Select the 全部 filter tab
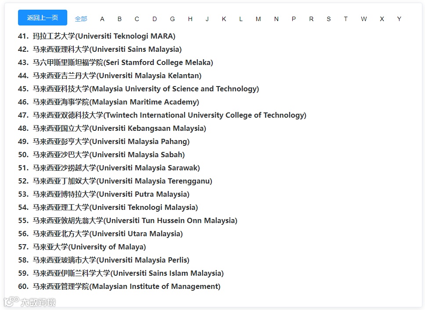 [81, 19]
